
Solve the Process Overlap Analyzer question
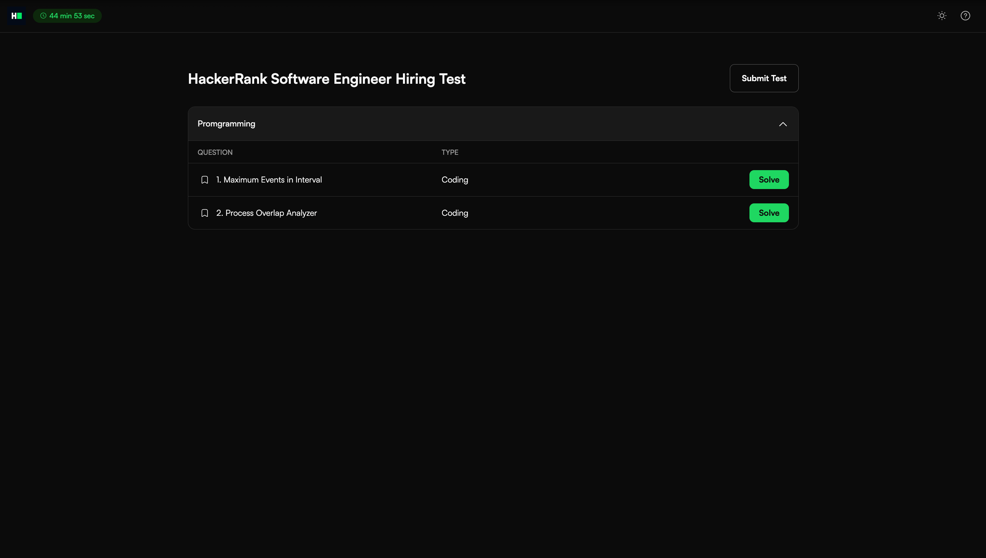coord(768,213)
